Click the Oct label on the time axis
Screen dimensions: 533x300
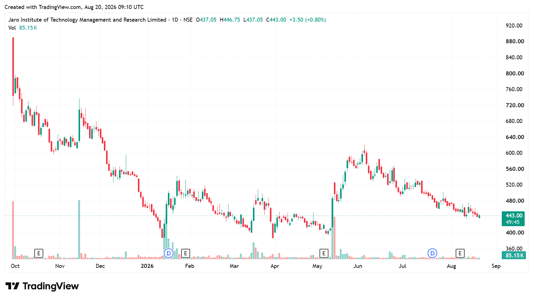(15, 266)
